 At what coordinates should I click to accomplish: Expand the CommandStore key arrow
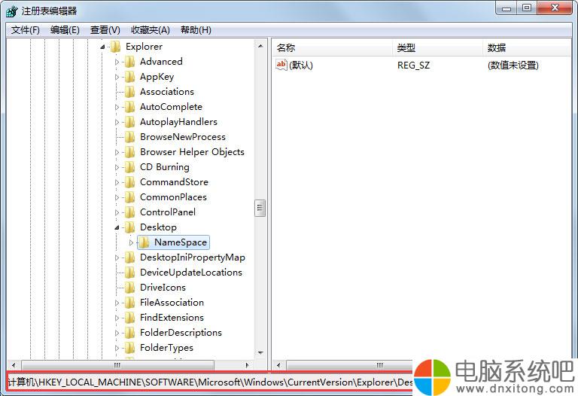click(x=117, y=182)
